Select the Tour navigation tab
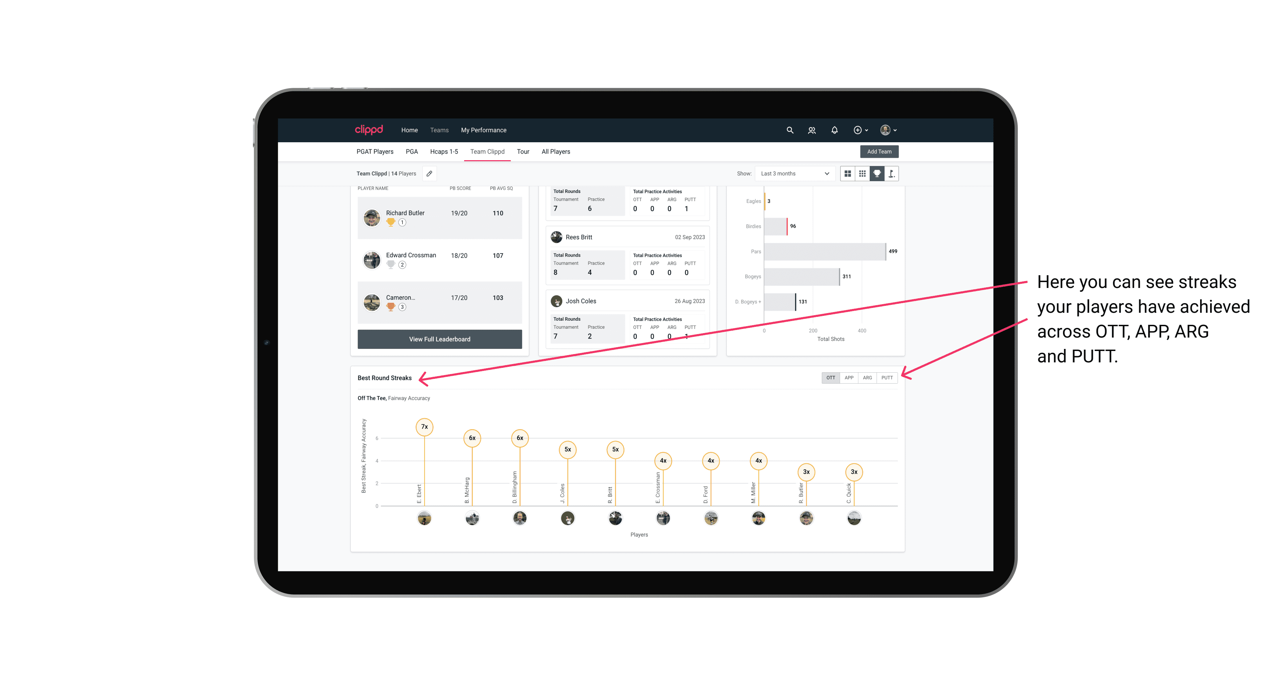 [521, 152]
